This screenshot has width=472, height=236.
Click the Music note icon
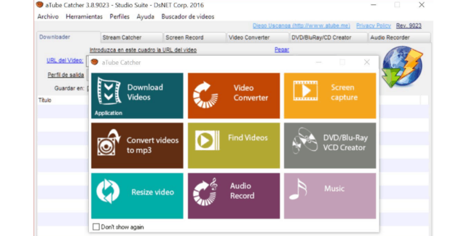point(298,189)
